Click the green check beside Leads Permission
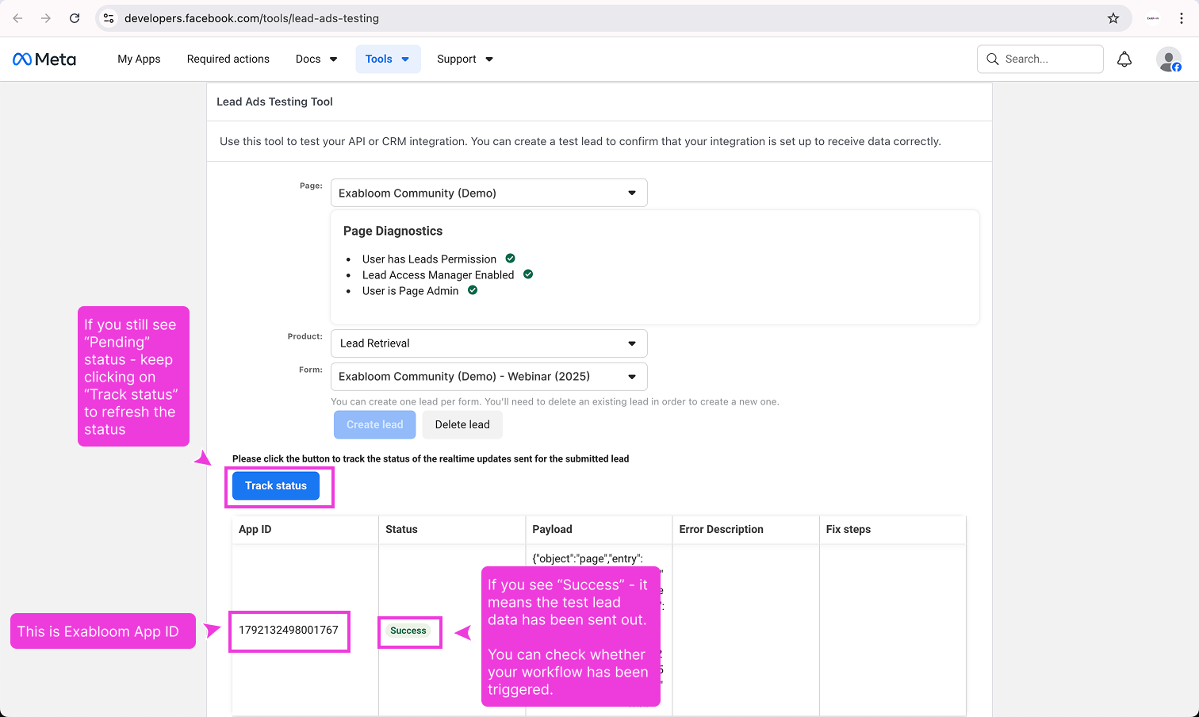The image size is (1199, 717). tap(510, 259)
